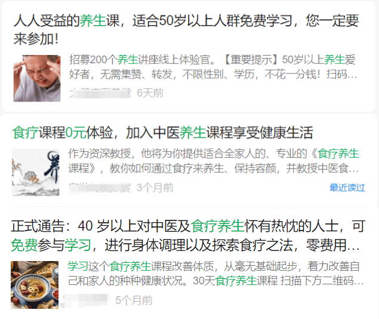Click title line ending 来参加!

tap(36, 39)
